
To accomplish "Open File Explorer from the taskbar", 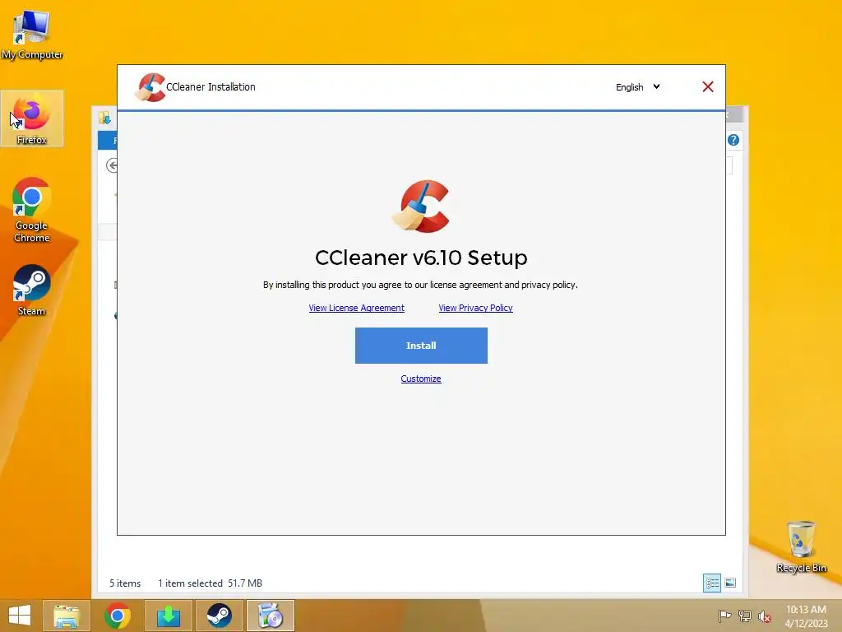I will (x=67, y=616).
